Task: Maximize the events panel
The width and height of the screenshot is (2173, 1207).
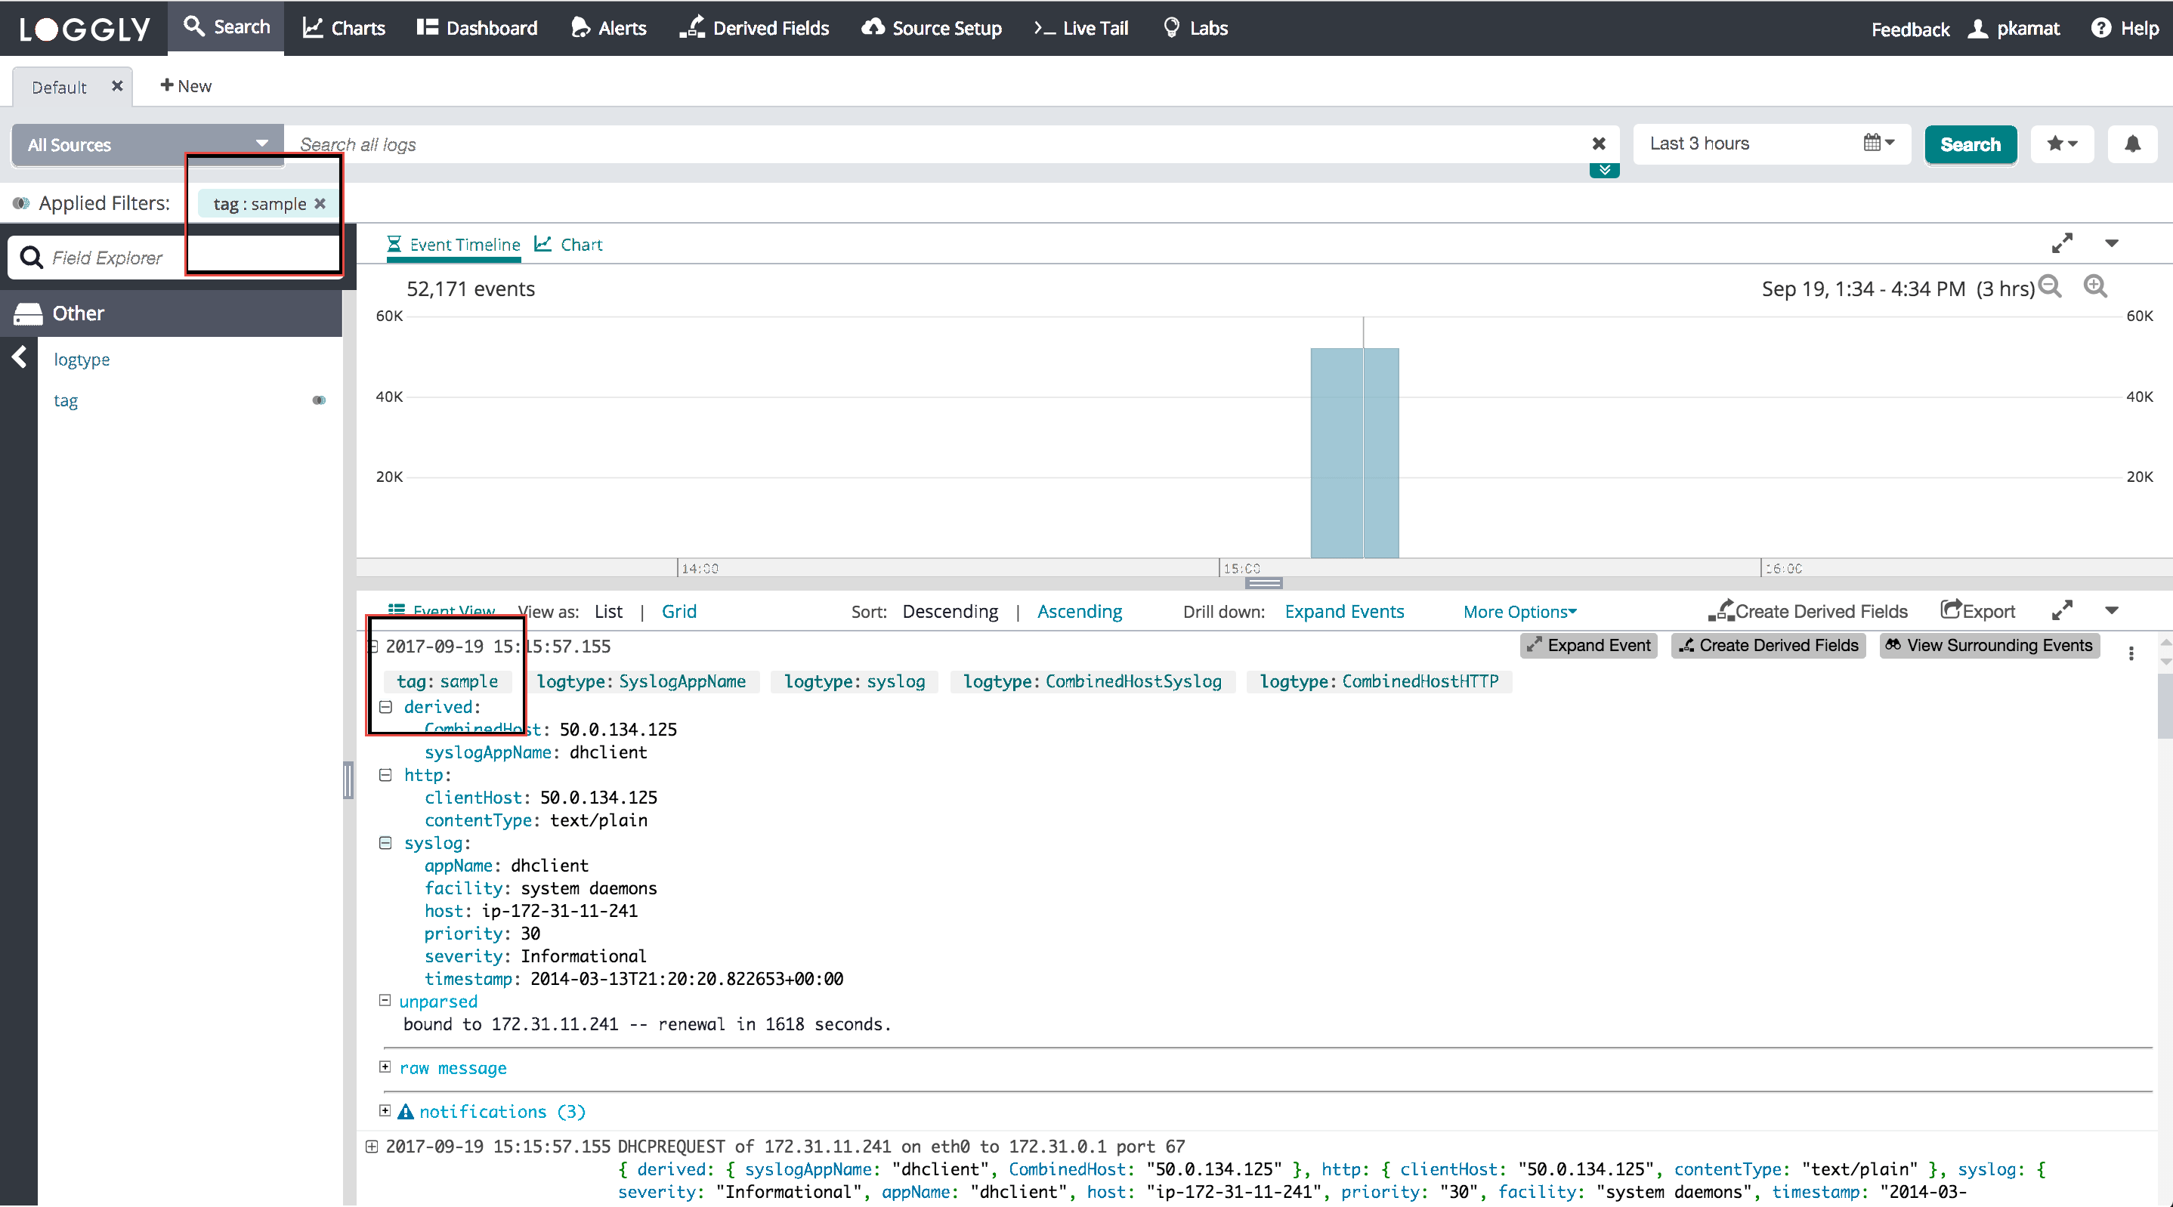Action: pyautogui.click(x=2062, y=610)
